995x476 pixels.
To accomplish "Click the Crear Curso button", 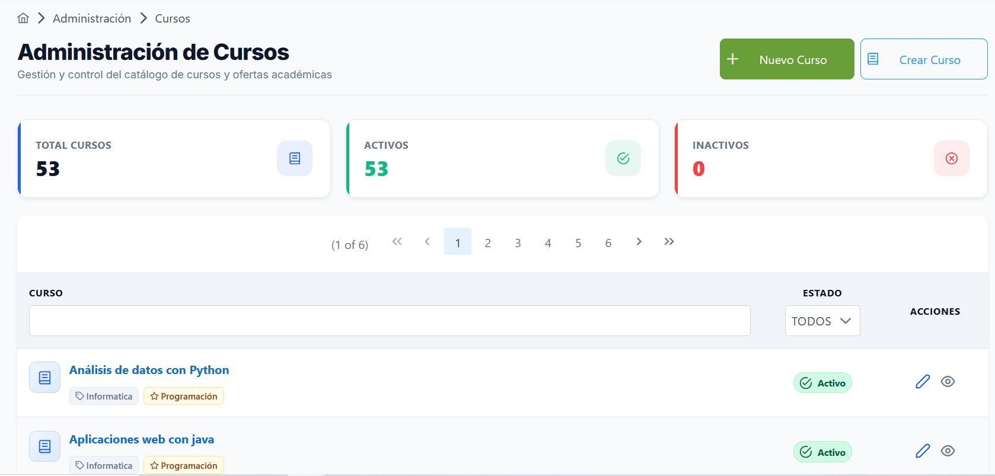I will pos(924,59).
